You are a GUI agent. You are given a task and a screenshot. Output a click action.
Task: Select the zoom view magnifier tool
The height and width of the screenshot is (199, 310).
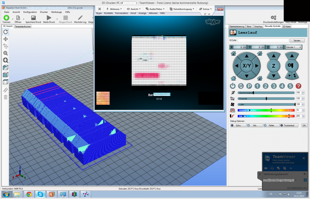6,53
